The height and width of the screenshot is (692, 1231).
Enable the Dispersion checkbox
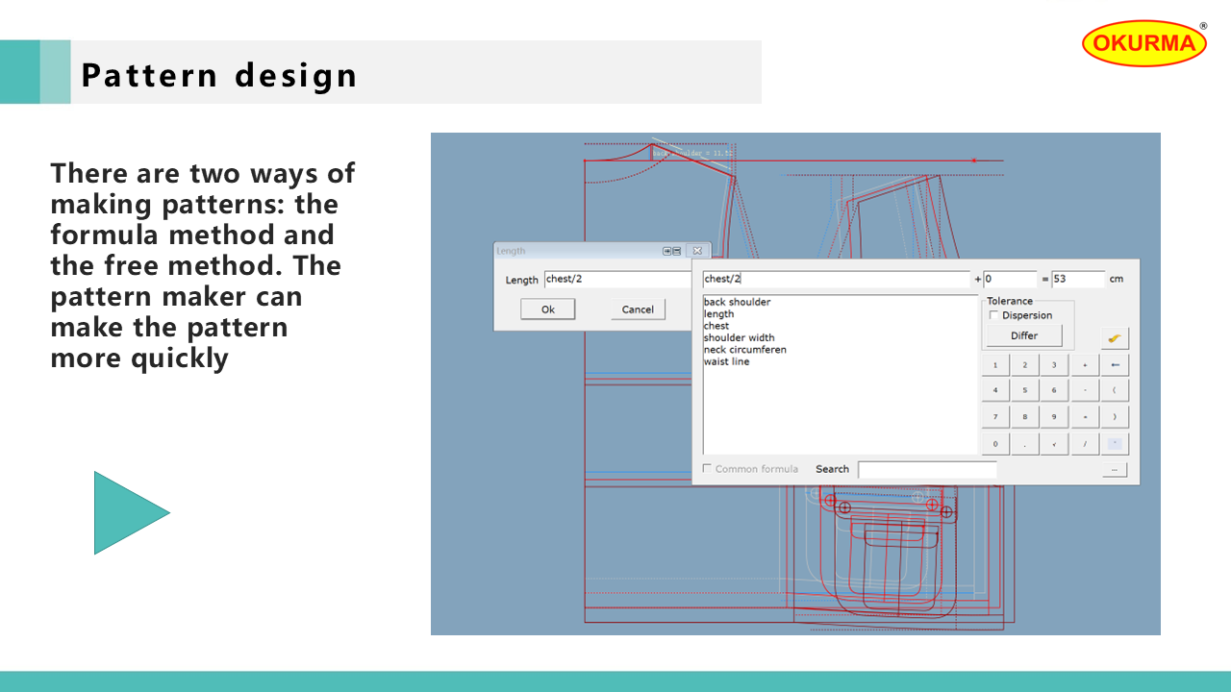coord(994,315)
